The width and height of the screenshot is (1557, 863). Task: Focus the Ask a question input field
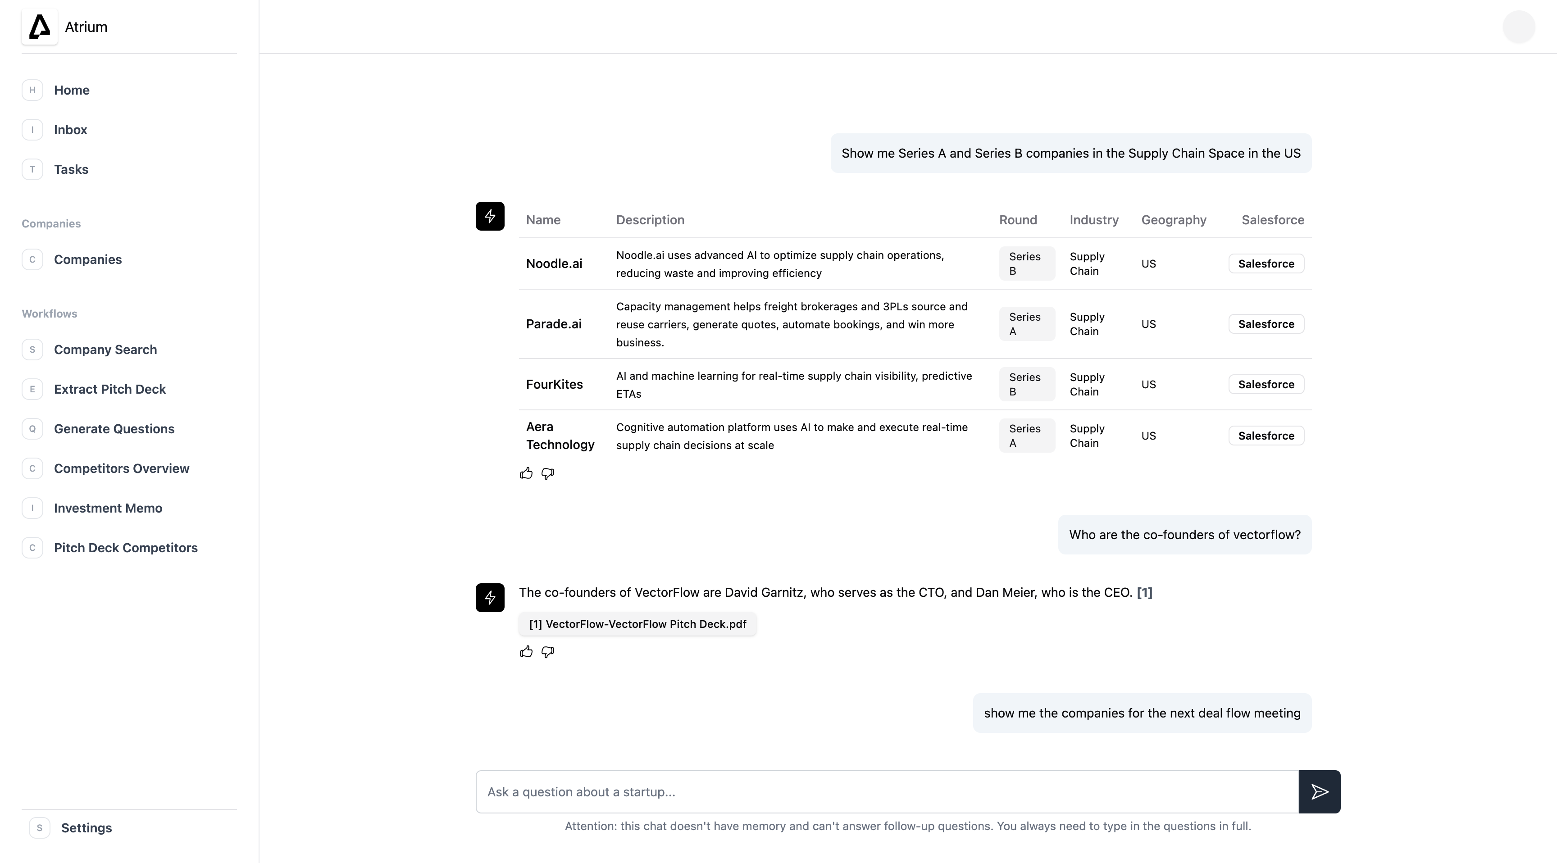coord(887,792)
